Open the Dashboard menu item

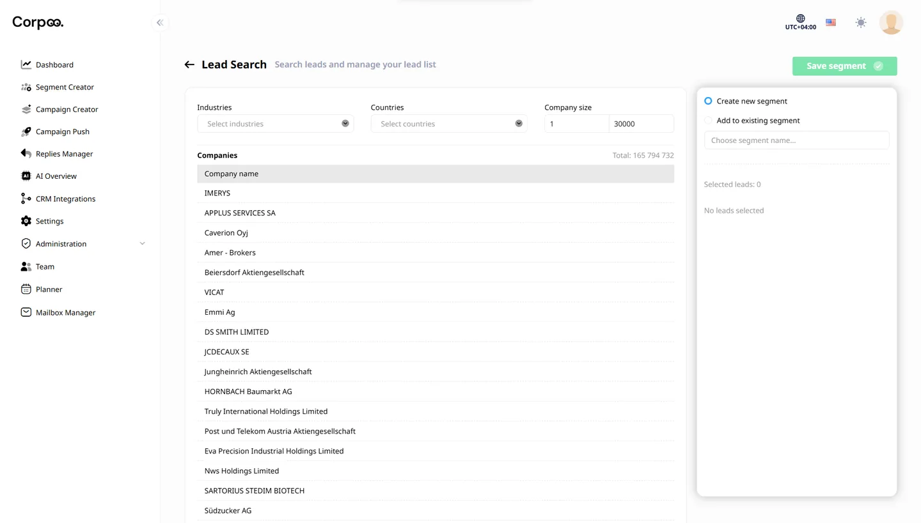(54, 64)
